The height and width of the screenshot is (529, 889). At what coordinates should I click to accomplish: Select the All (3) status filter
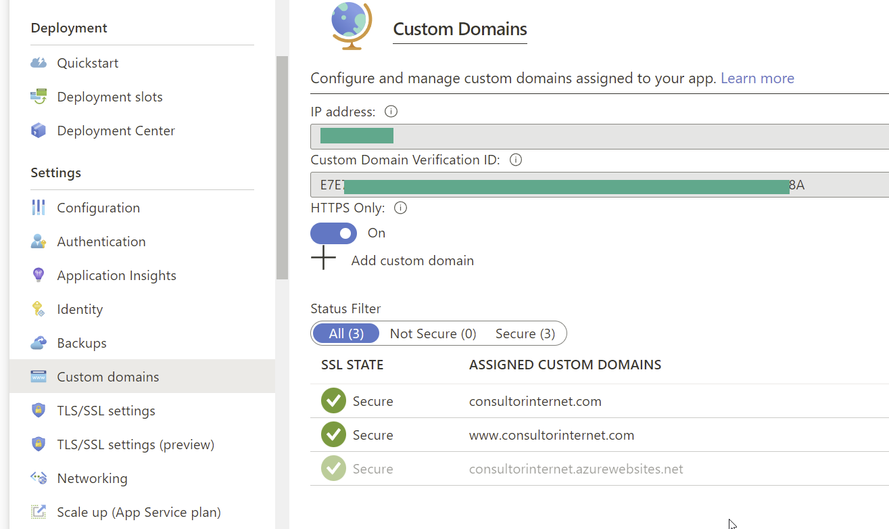point(346,333)
